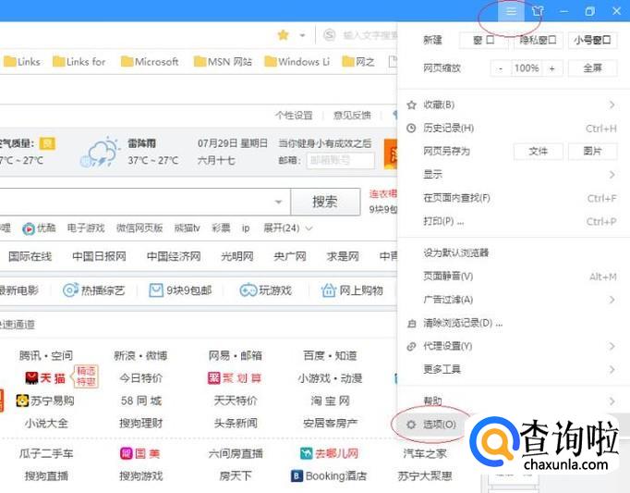The height and width of the screenshot is (493, 630).
Task: Save the page as 文件
Action: [x=538, y=152]
